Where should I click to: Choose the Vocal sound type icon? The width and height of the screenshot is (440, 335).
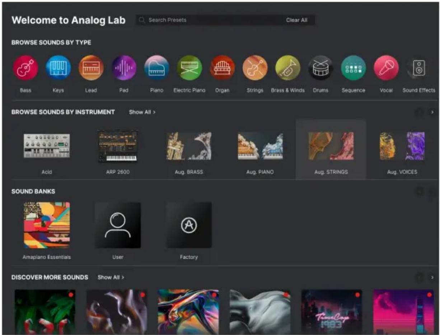point(386,68)
